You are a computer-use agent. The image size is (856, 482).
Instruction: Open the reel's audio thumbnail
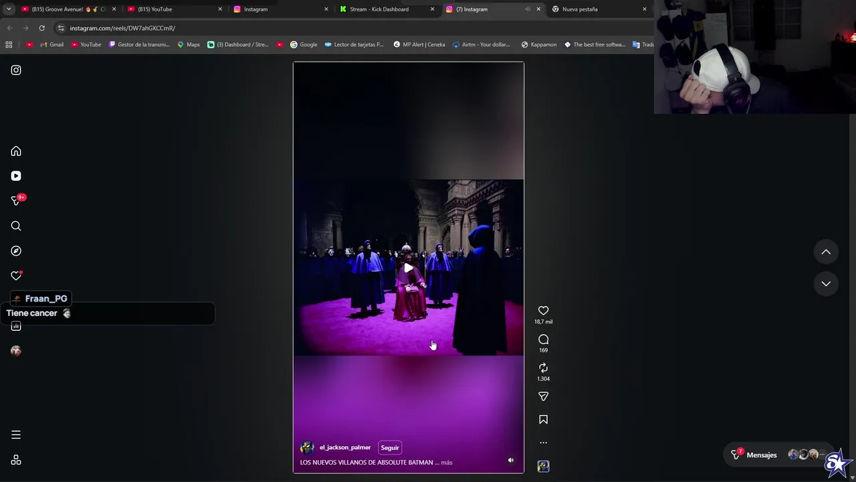(543, 466)
